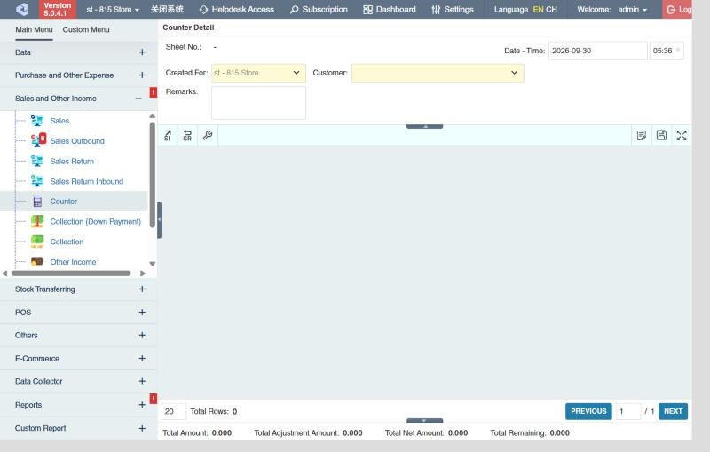This screenshot has width=710, height=452.
Task: Click the save disk icon
Action: [661, 135]
